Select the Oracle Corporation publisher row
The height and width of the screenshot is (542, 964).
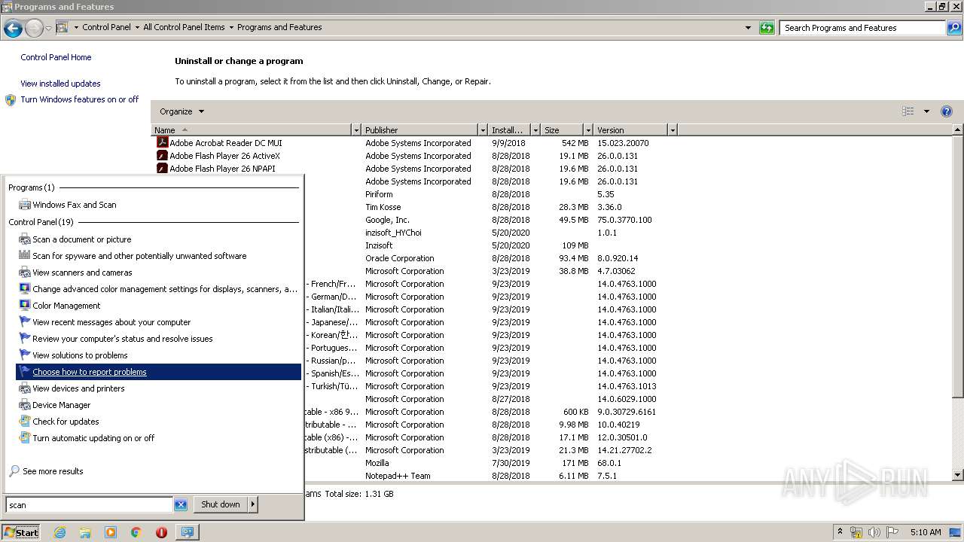(400, 258)
